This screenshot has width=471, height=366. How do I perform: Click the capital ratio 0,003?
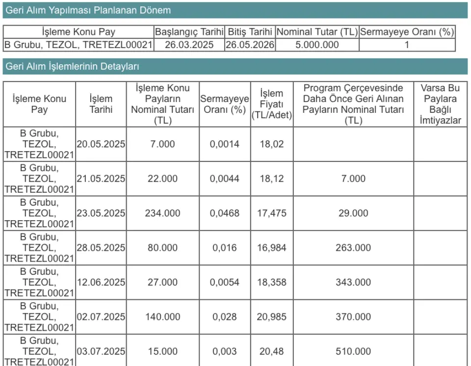pyautogui.click(x=225, y=352)
